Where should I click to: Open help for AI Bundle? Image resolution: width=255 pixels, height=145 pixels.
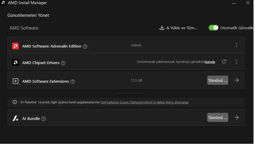[x=43, y=119]
